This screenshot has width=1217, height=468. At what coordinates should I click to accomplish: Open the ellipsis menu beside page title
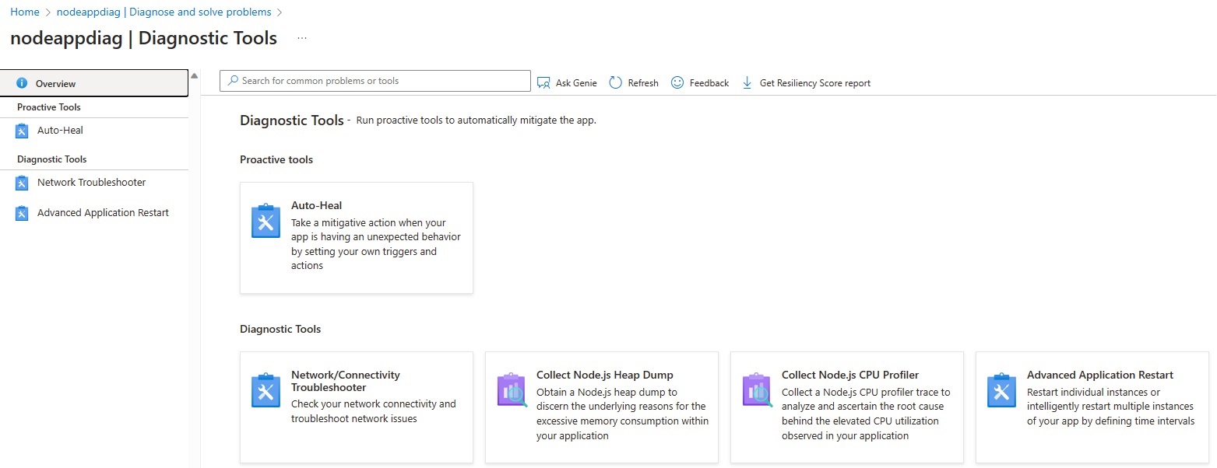(x=302, y=39)
